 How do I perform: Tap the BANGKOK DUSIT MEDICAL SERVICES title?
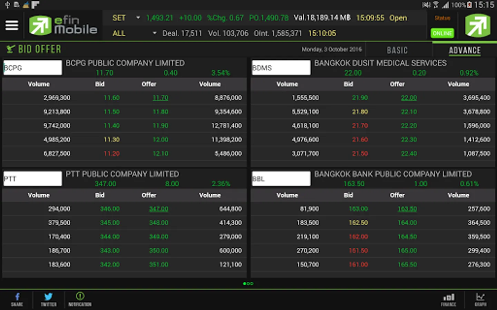click(380, 63)
